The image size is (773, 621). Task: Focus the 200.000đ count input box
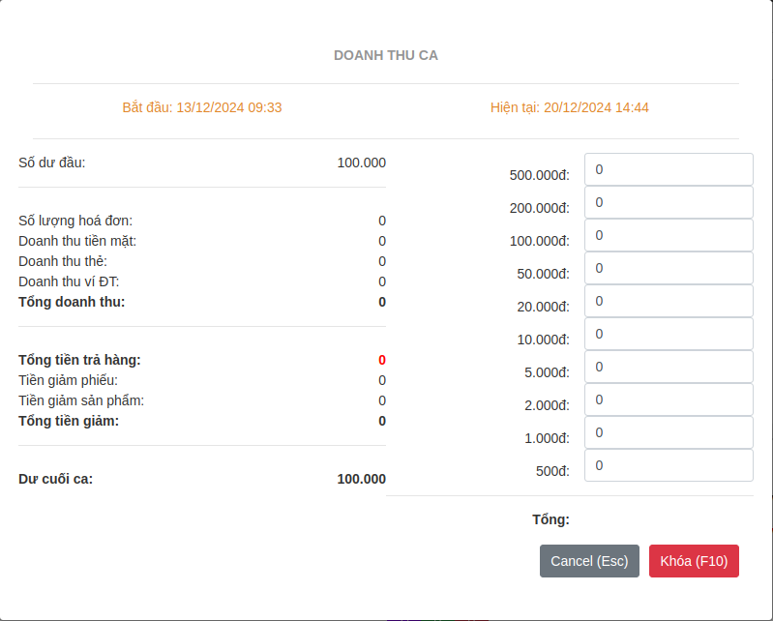point(668,202)
